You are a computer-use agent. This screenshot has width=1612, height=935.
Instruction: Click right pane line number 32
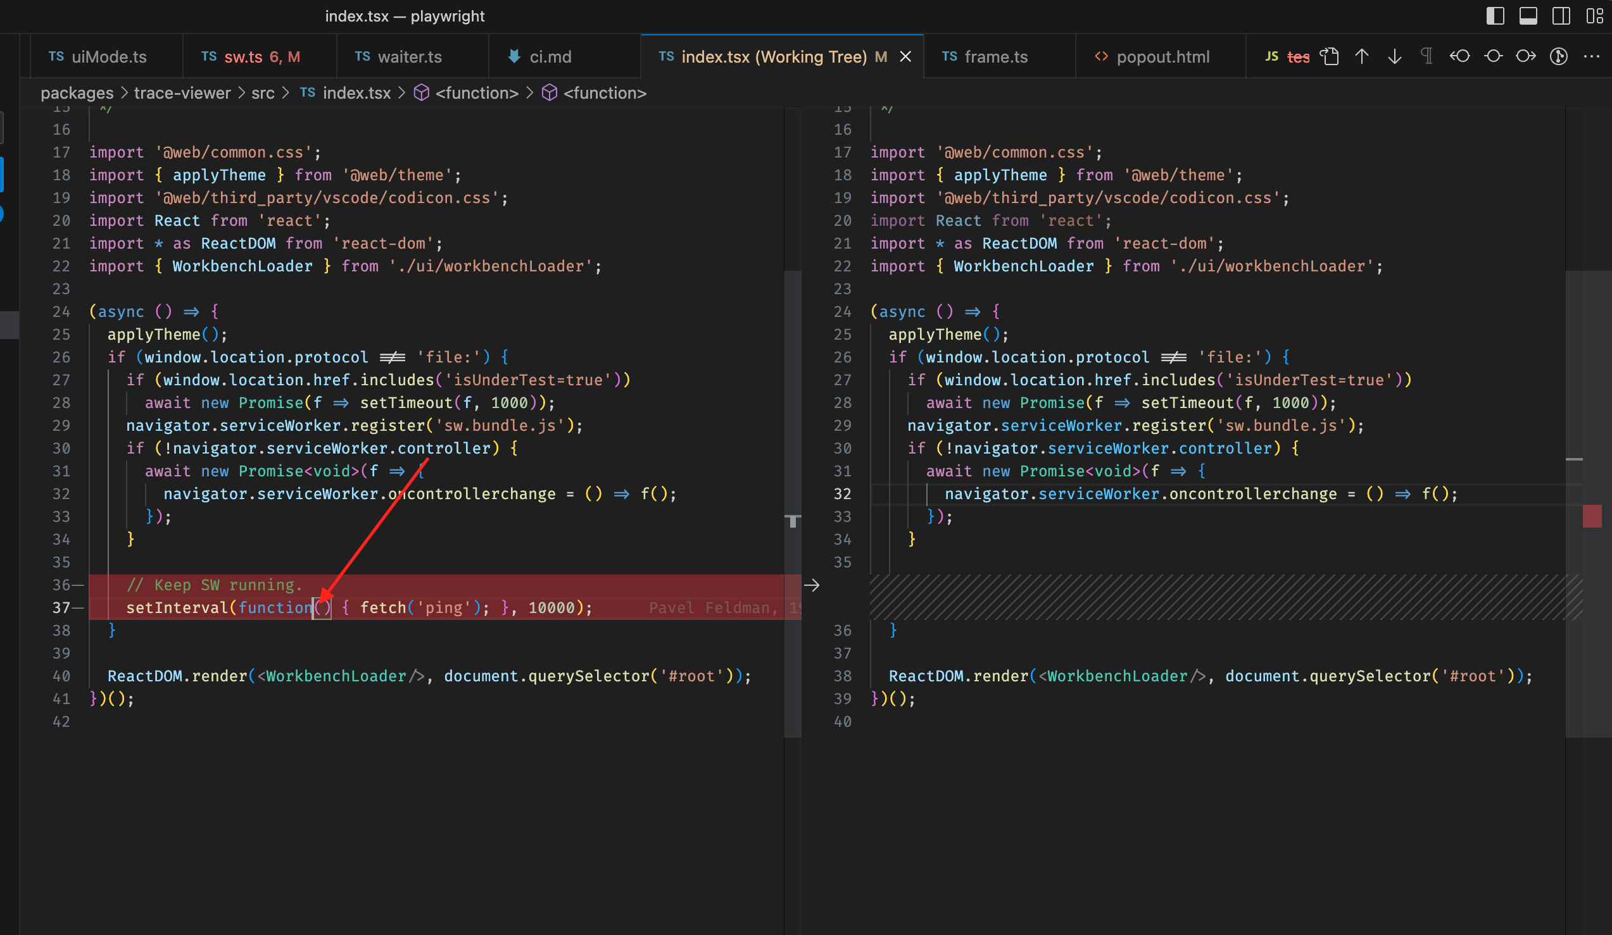[843, 494]
